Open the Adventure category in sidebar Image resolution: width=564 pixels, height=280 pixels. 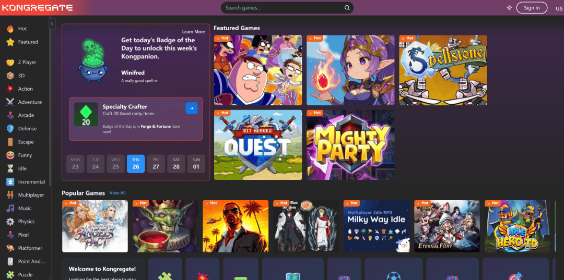30,102
